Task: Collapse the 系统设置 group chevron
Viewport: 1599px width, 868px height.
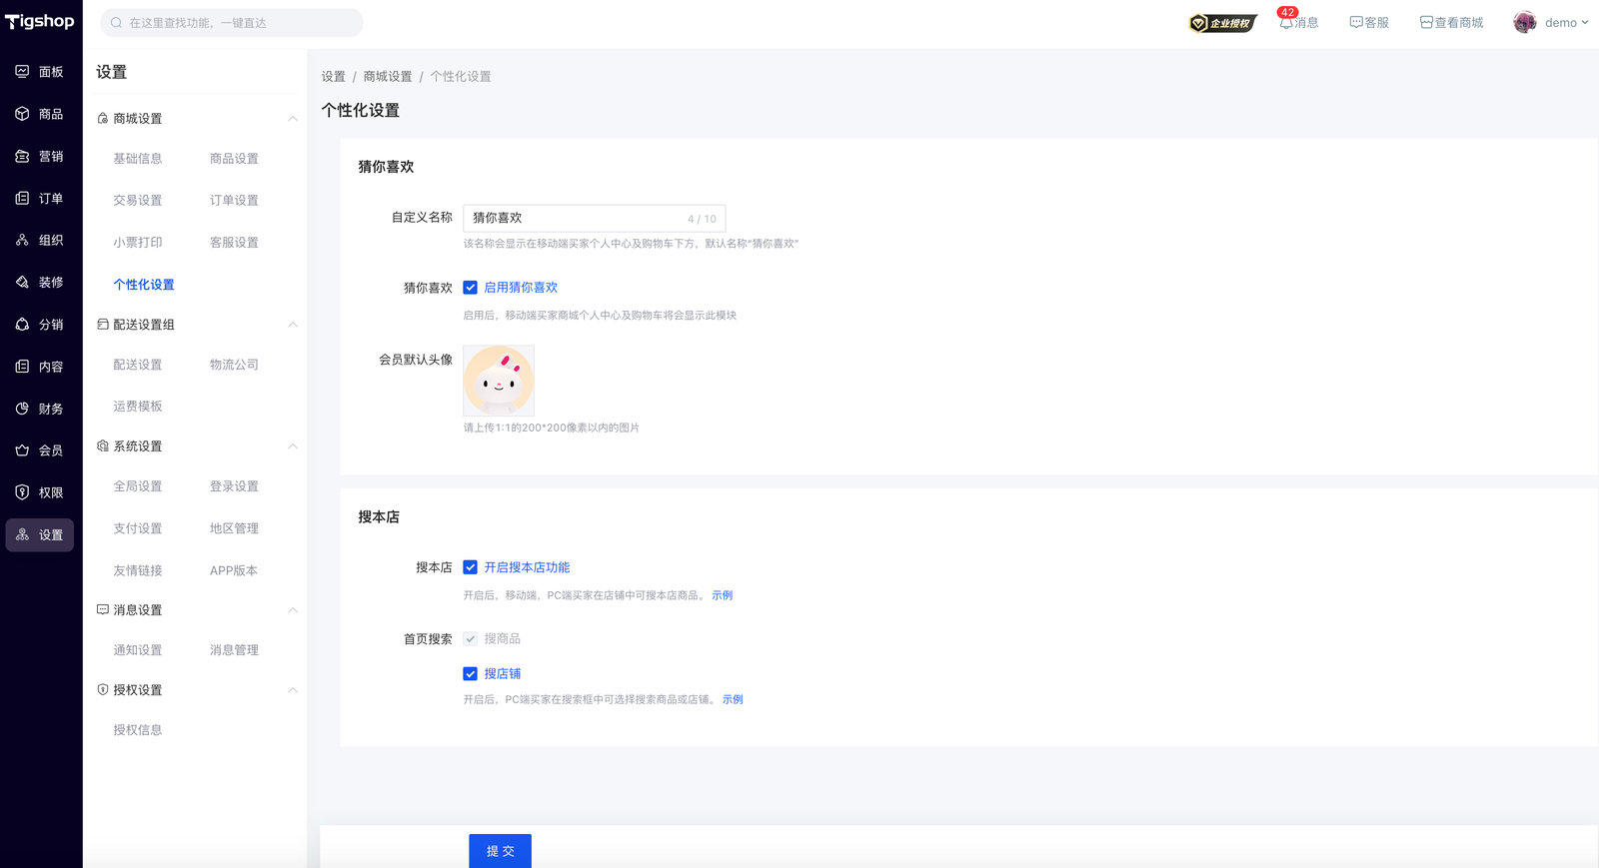Action: click(293, 446)
